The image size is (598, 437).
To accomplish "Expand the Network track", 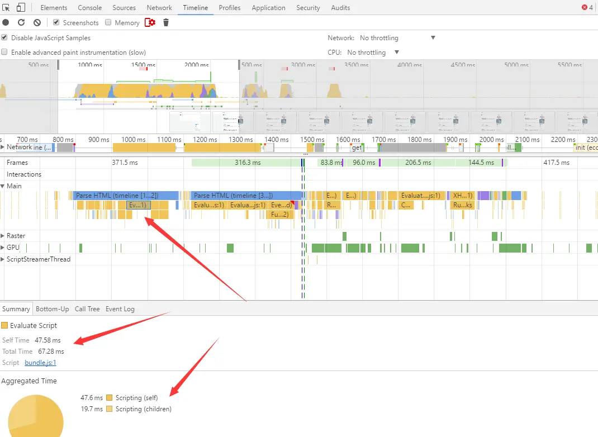I will click(2, 147).
